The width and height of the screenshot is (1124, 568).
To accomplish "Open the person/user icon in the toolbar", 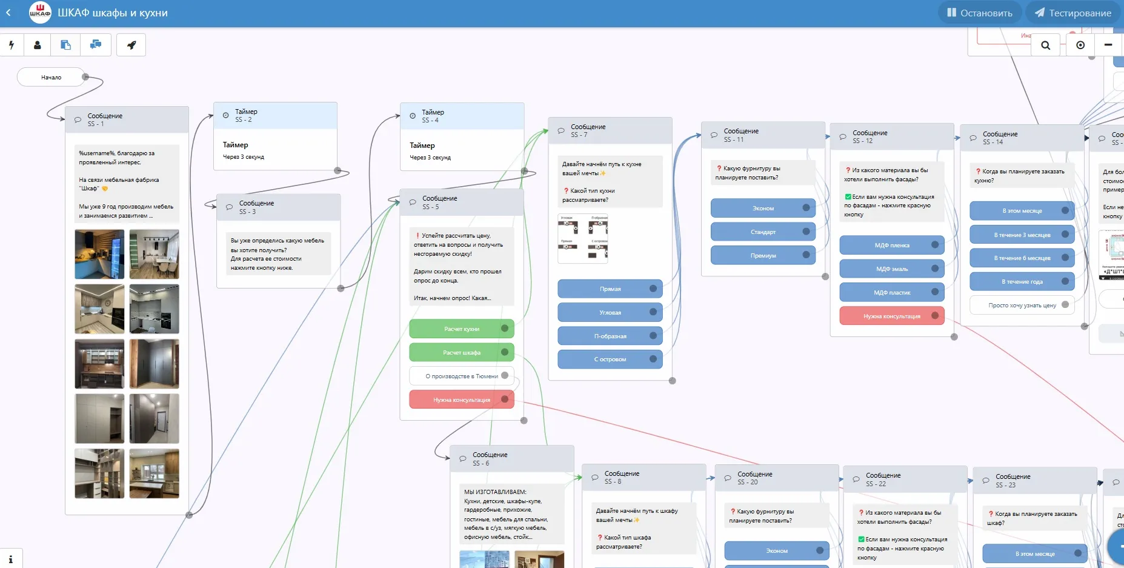I will tap(38, 45).
